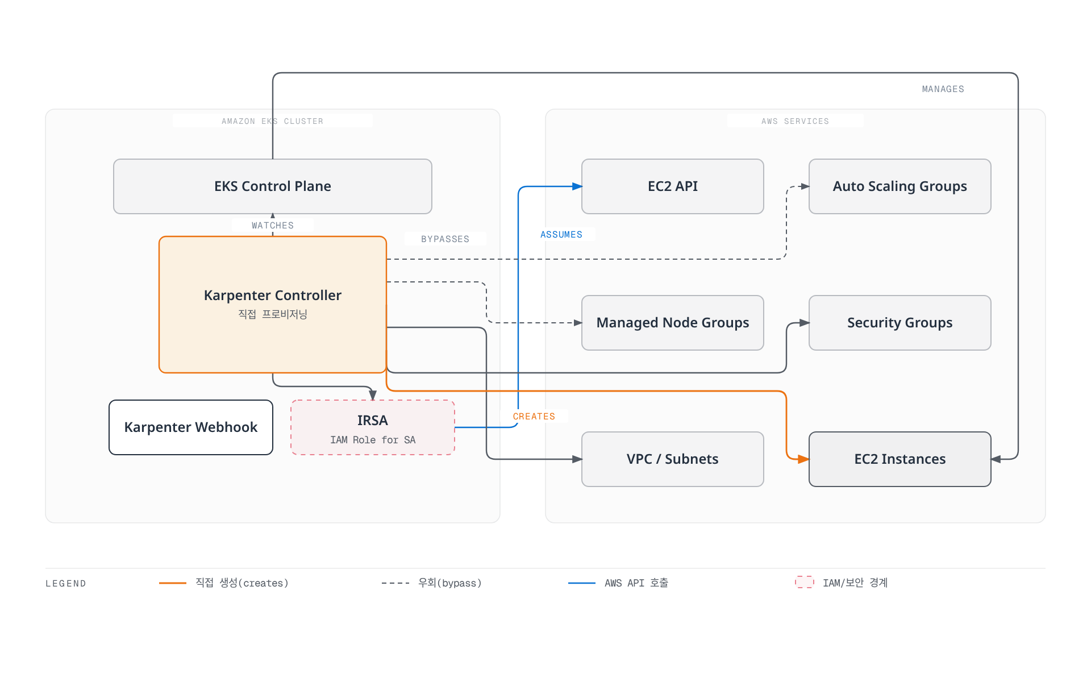Click the IRSA IAM Role node
The height and width of the screenshot is (682, 1091).
coord(373,427)
